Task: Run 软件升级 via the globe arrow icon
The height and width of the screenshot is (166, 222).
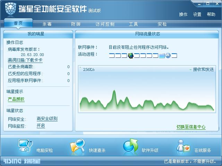Action: point(130,145)
